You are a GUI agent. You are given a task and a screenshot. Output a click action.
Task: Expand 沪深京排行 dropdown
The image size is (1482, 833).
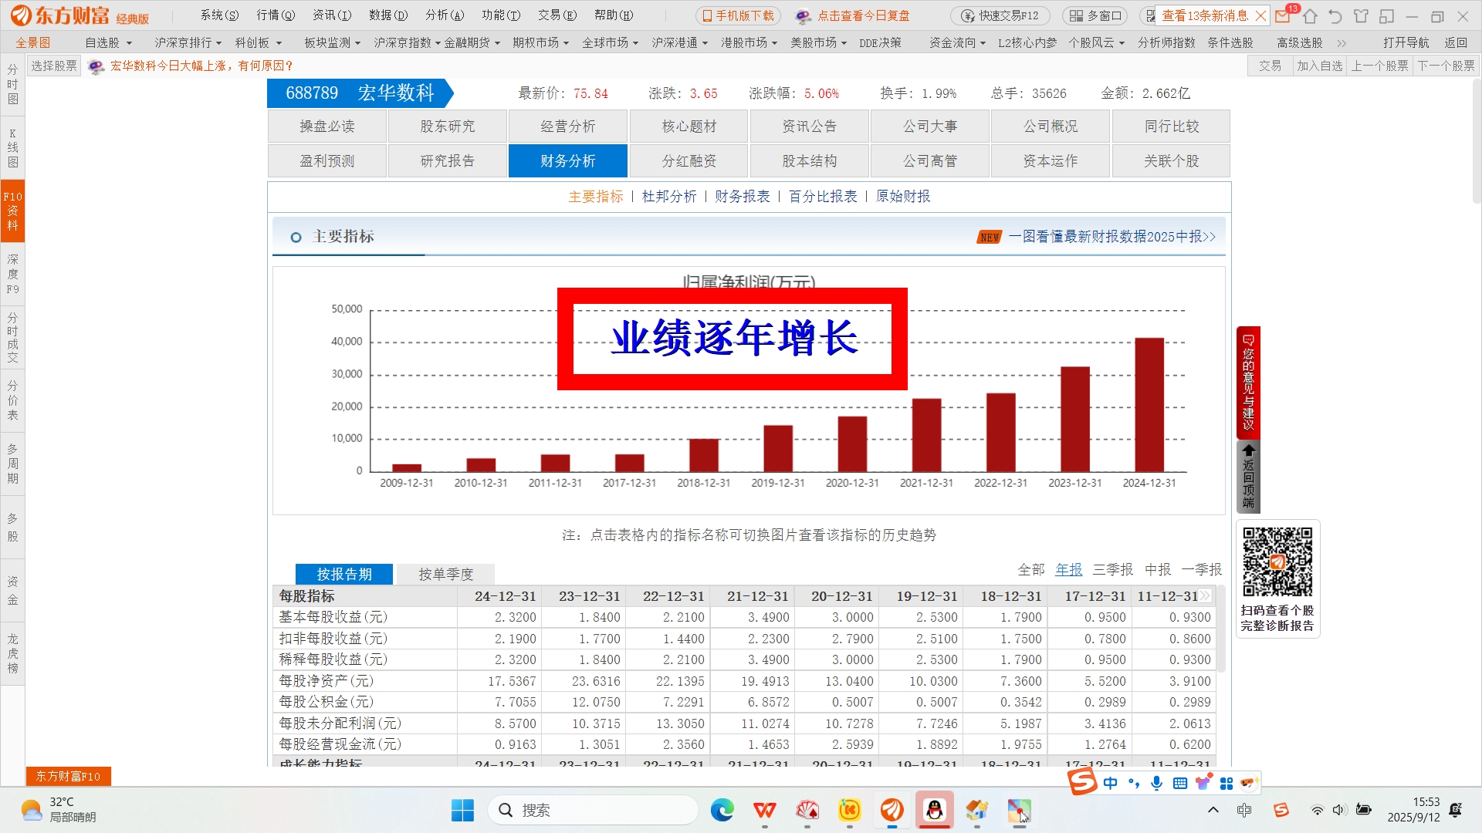188,43
